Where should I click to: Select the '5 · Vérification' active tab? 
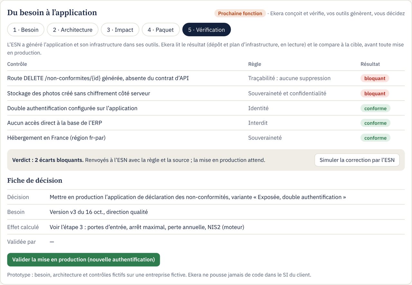point(207,30)
